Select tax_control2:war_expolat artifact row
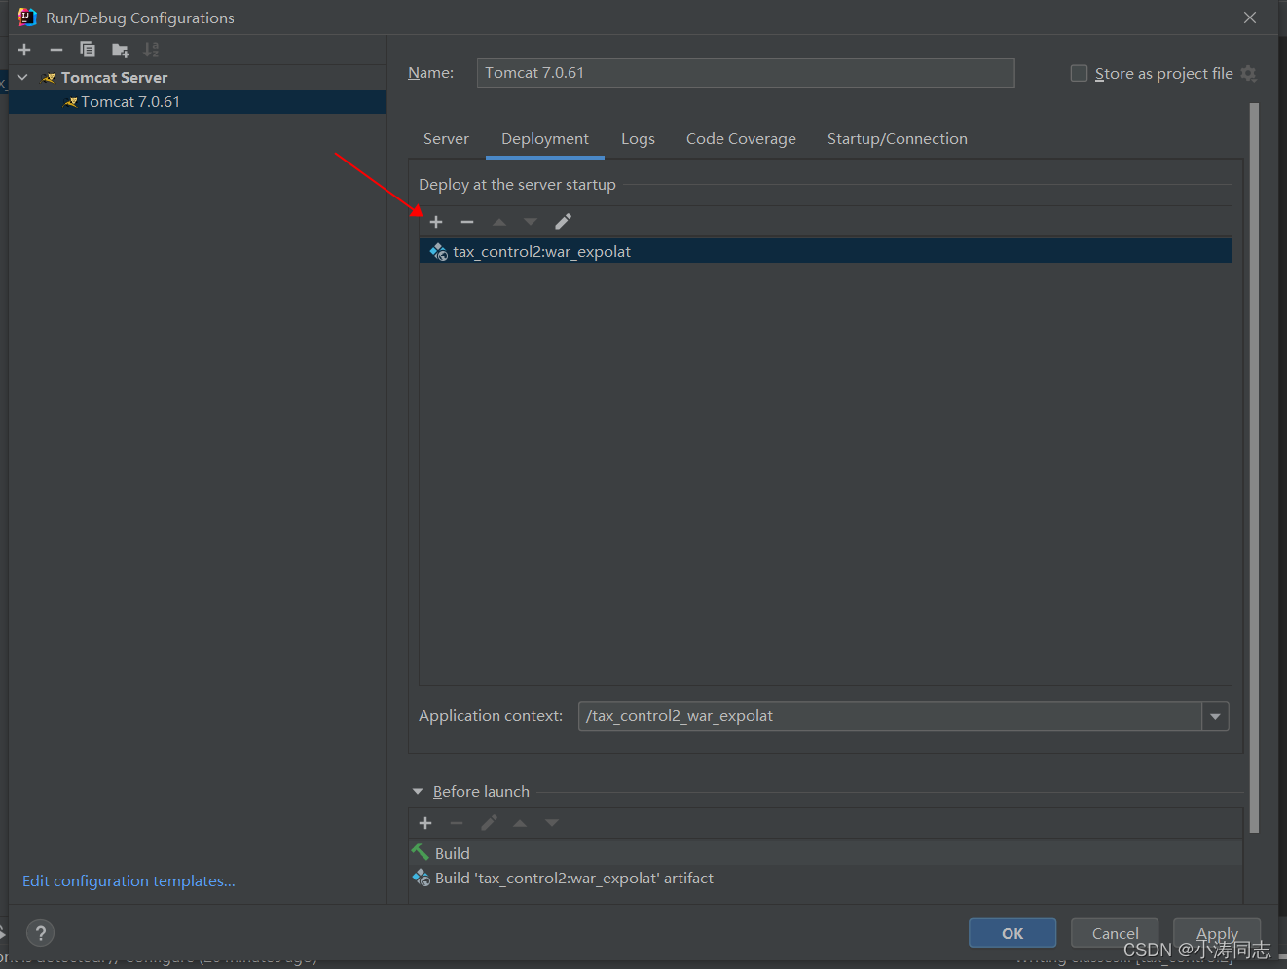Image resolution: width=1287 pixels, height=969 pixels. tap(826, 251)
